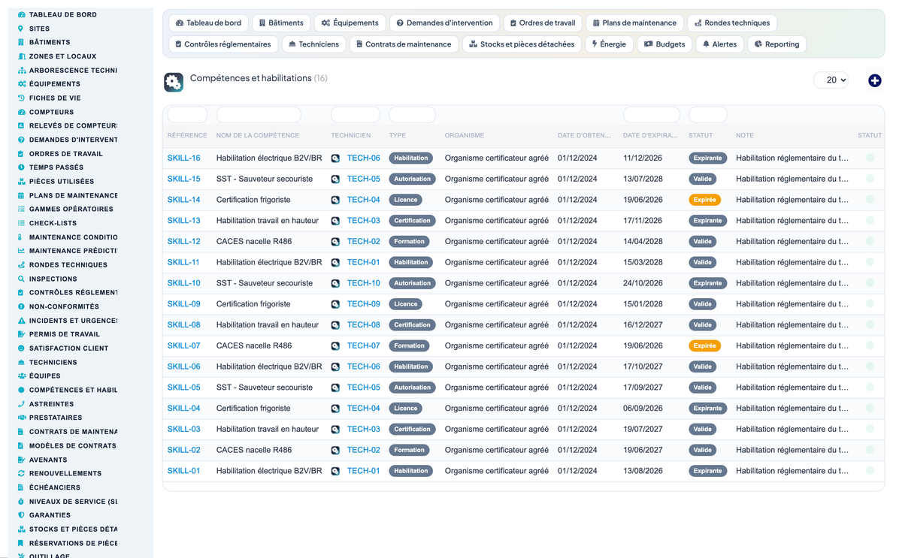Follow the TECH-09 technician link
The image size is (902, 558).
[364, 304]
